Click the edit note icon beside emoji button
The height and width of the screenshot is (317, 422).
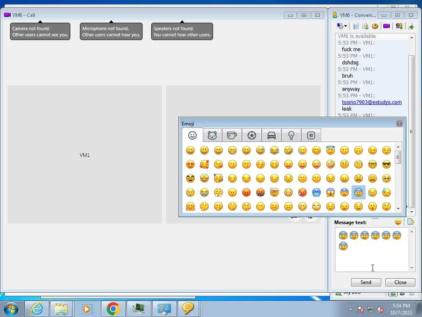(410, 222)
